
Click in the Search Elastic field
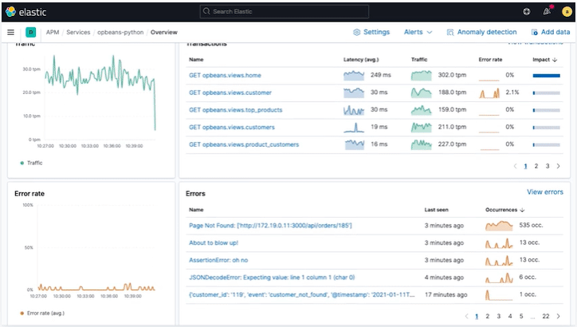284,12
